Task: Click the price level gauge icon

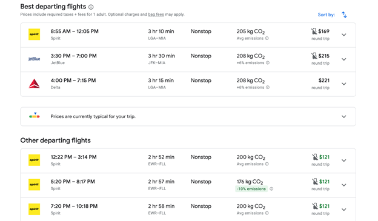Action: pos(35,116)
